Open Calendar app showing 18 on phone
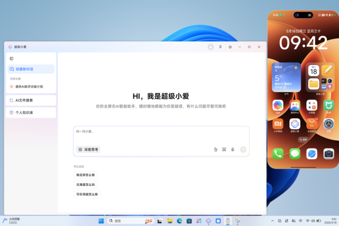This screenshot has height=226, width=339. click(314, 71)
